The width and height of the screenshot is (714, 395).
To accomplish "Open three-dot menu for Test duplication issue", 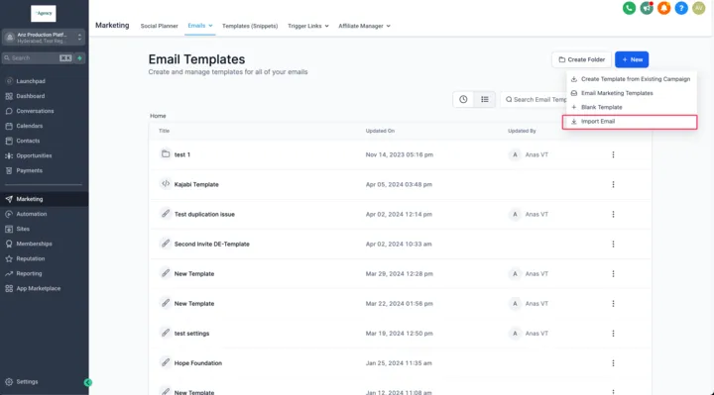I will click(613, 214).
